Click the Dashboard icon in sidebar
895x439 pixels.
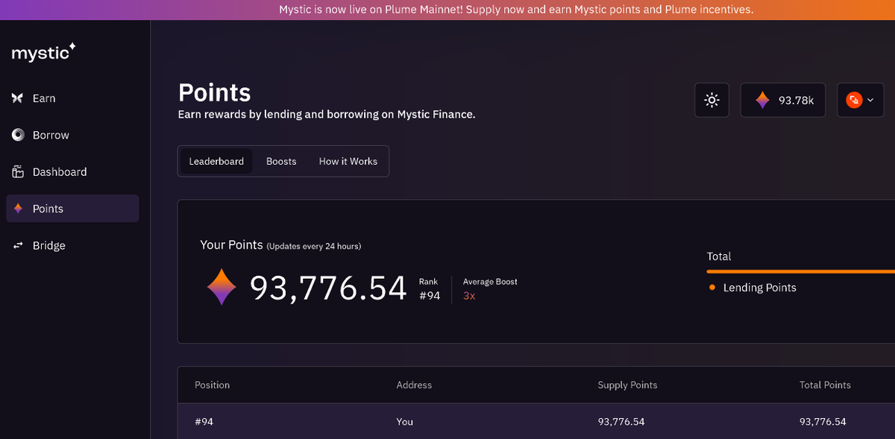point(18,172)
